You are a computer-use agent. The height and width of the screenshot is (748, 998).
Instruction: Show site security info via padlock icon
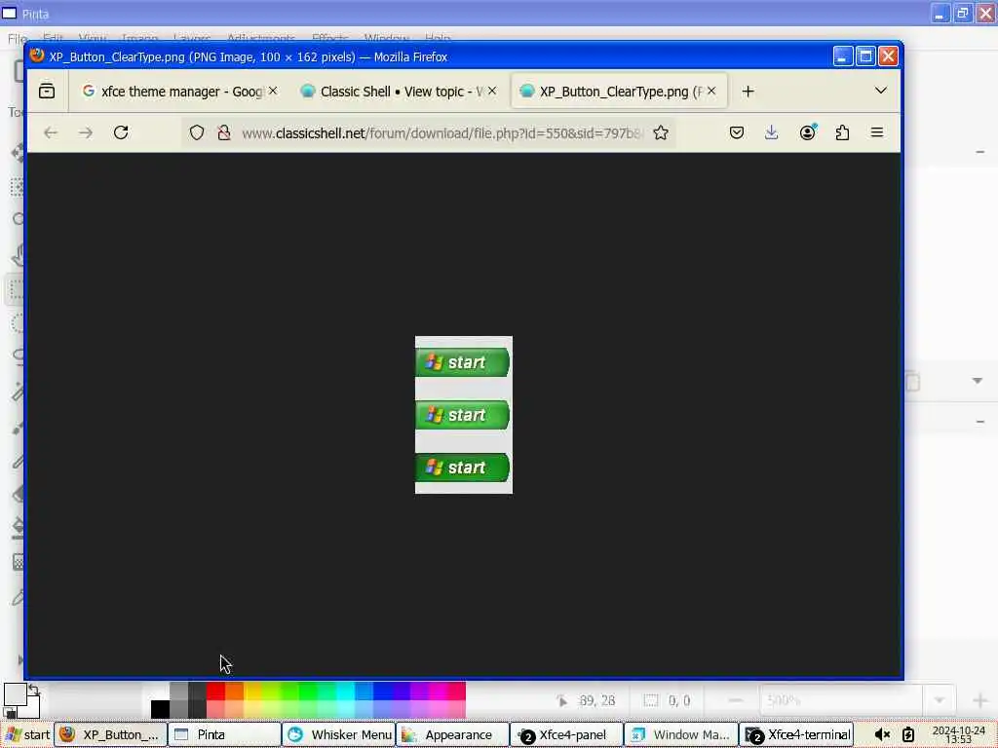[224, 132]
